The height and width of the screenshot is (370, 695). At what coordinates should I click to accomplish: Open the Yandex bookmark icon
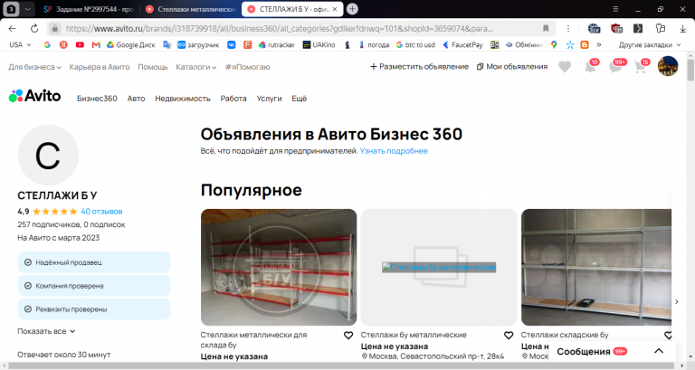click(63, 44)
